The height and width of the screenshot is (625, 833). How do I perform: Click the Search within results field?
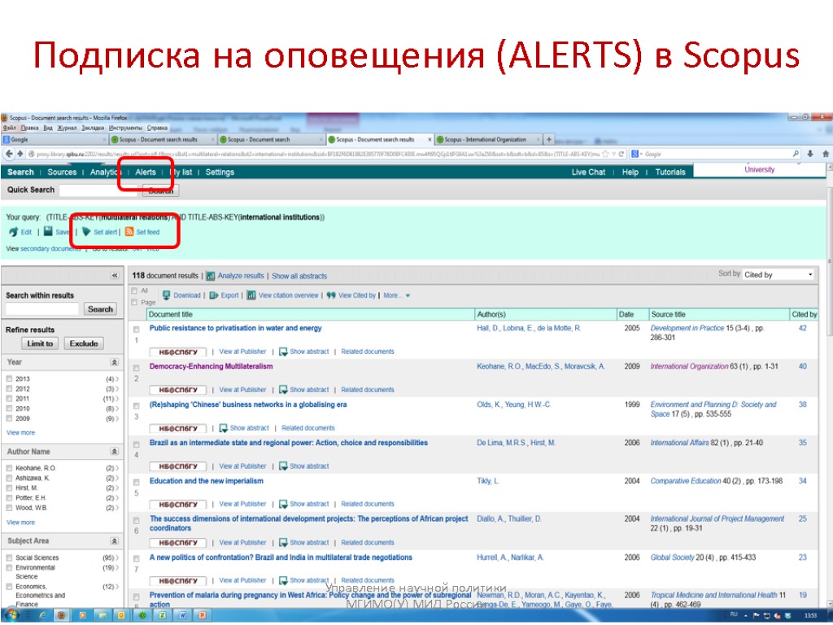(x=42, y=308)
